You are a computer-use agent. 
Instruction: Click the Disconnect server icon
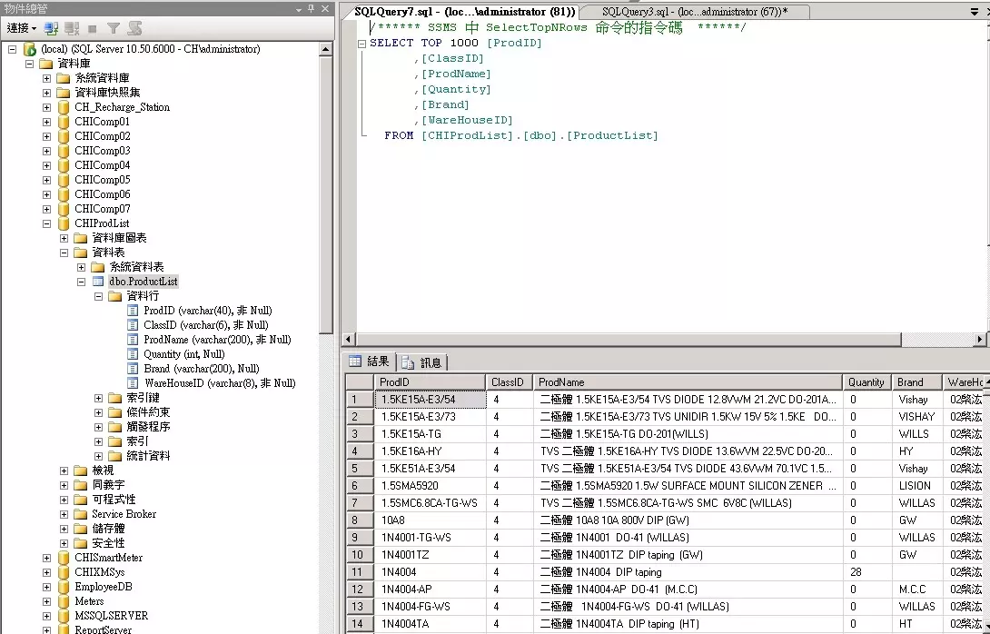pyautogui.click(x=72, y=29)
